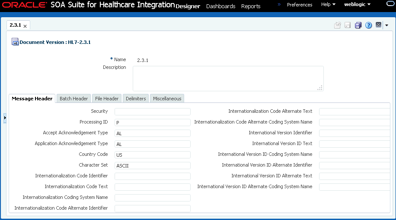The image size is (396, 220).
Task: Expand the collapsed left side panel arrow
Action: tap(5, 118)
